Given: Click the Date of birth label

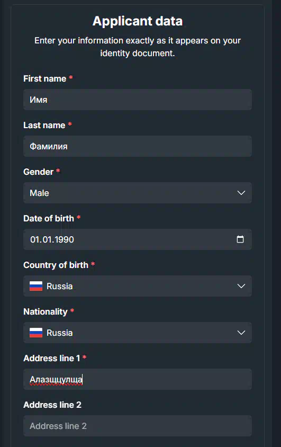Looking at the screenshot, I should click(x=49, y=218).
